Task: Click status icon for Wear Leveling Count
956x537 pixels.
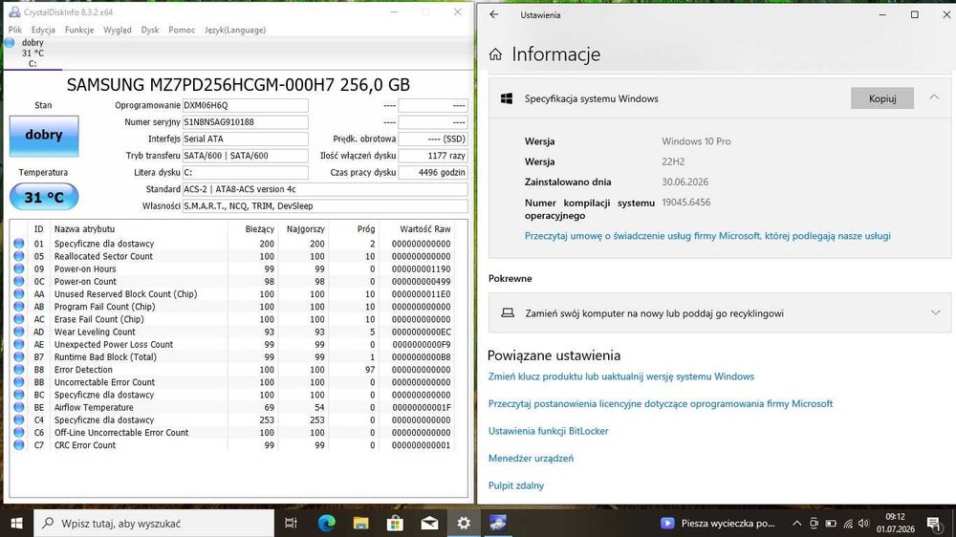Action: [19, 332]
